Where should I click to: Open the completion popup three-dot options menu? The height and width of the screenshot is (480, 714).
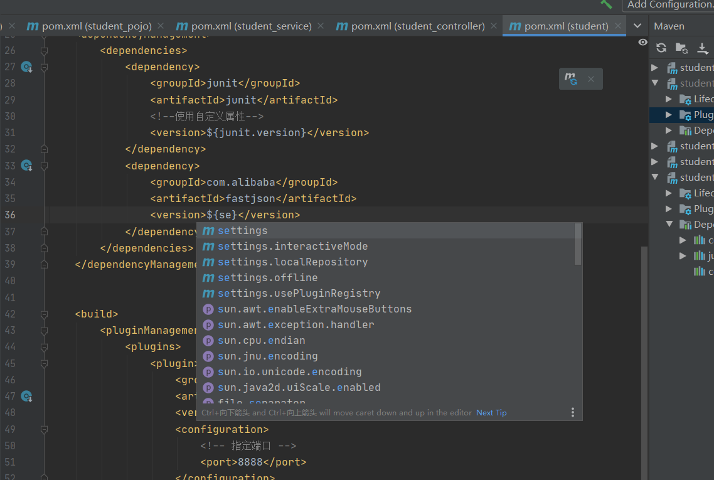(573, 413)
